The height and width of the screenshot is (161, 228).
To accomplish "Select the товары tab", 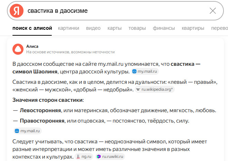I will pyautogui.click(x=137, y=28).
